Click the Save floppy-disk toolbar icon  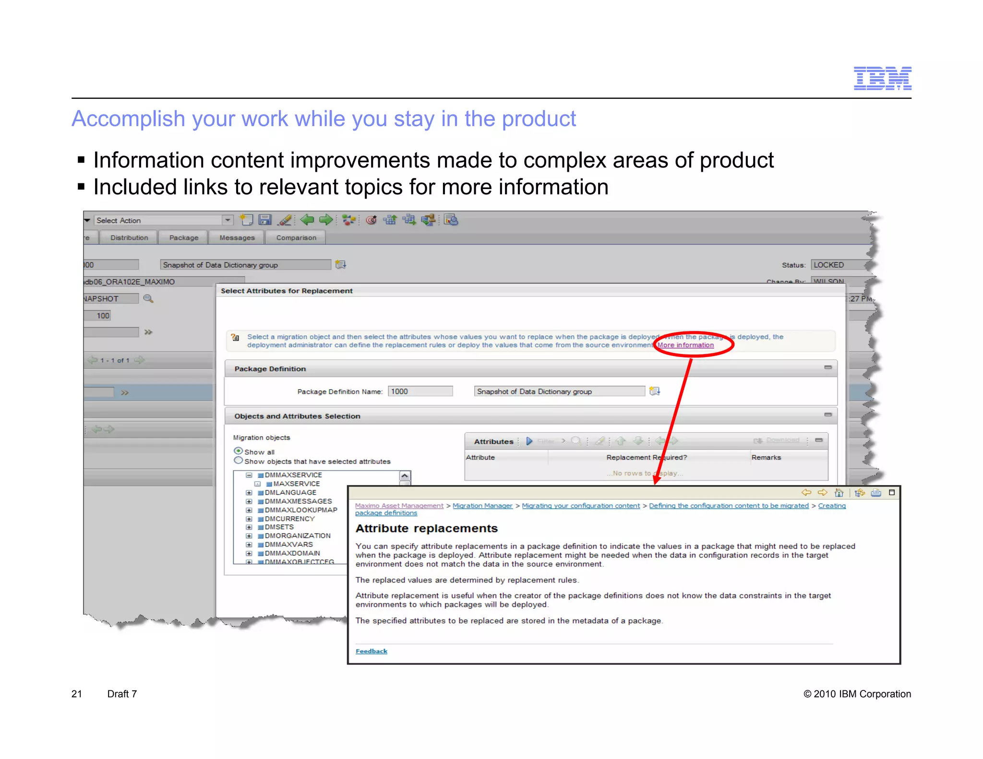[x=265, y=220]
